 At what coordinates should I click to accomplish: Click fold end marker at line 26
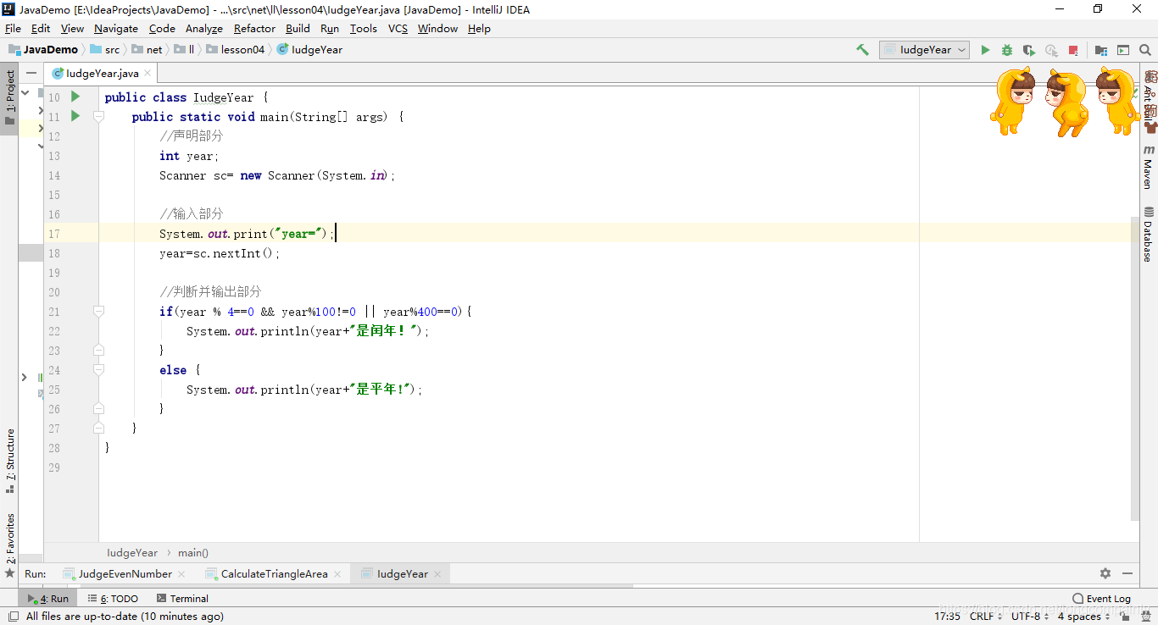click(x=98, y=409)
